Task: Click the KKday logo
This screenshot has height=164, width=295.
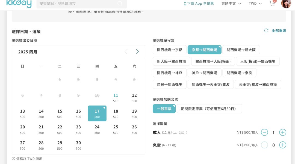Action: tap(19, 4)
